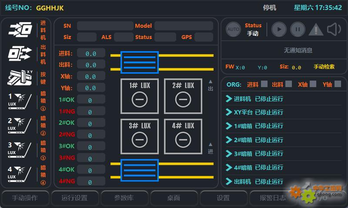348x208 pixels.
Task: Click the 星期六 17:35:42 clock
Action: pyautogui.click(x=318, y=8)
